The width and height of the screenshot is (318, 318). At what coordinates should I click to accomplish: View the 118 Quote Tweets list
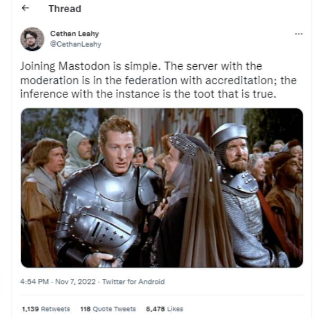click(x=108, y=309)
